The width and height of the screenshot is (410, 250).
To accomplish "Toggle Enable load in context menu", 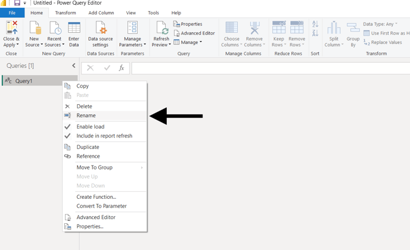I will 90,127.
